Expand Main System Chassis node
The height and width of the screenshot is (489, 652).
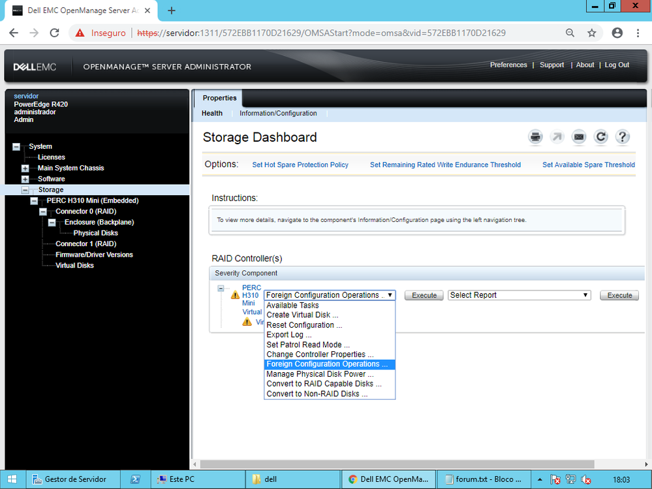click(x=25, y=168)
